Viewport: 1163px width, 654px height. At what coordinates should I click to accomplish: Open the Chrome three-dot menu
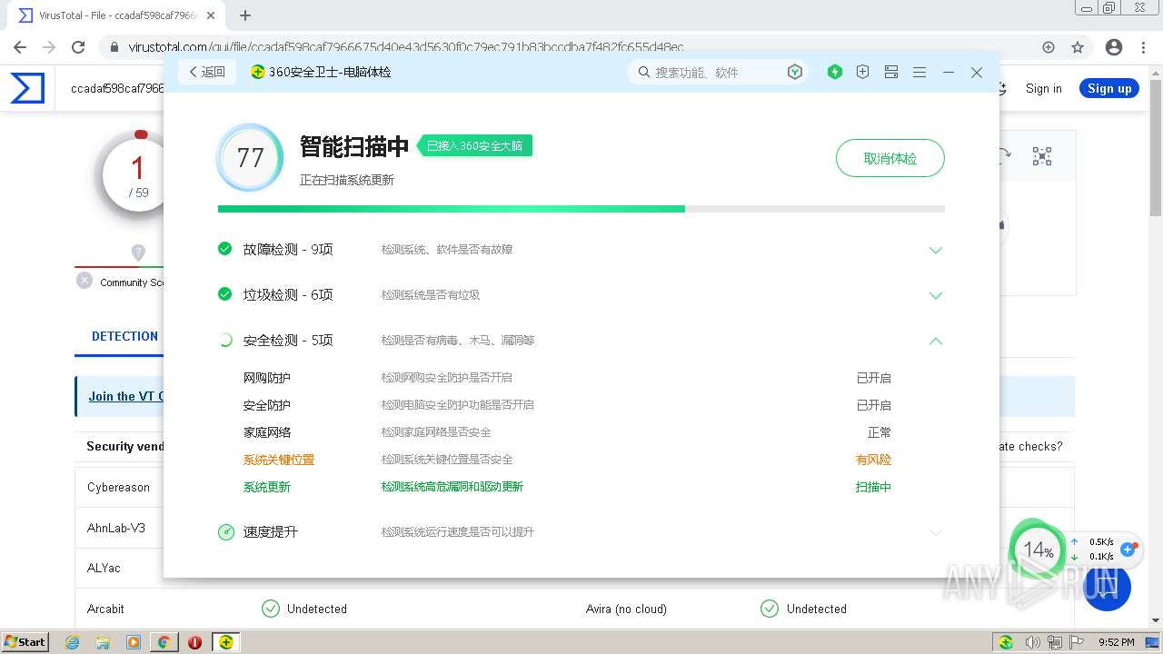pyautogui.click(x=1144, y=47)
